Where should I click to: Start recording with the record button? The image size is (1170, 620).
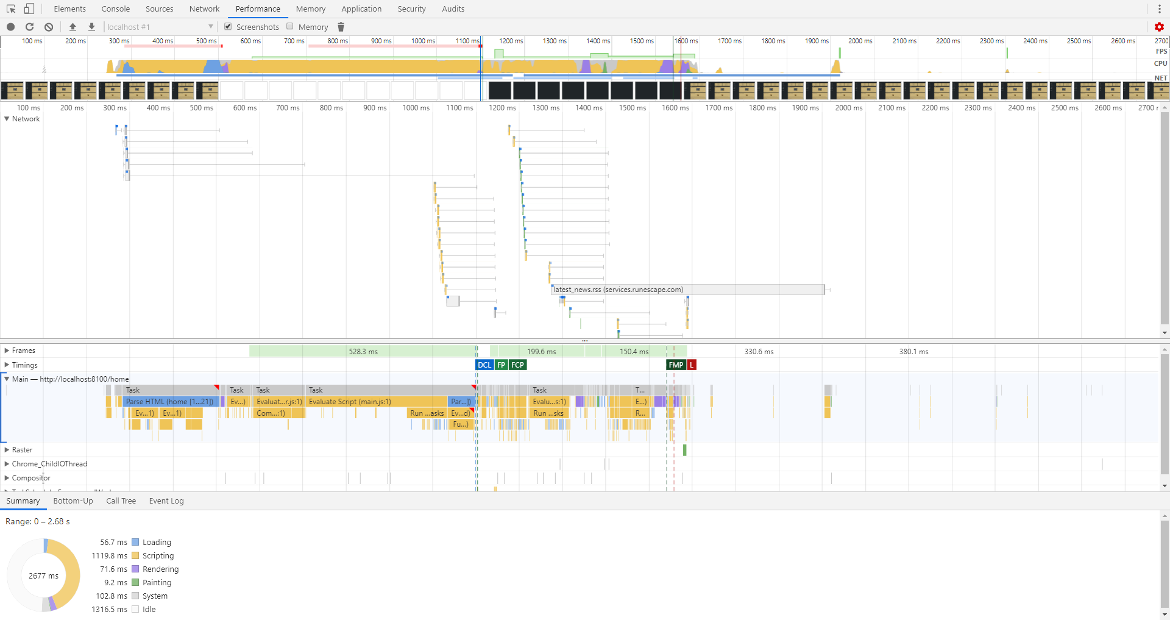coord(10,27)
